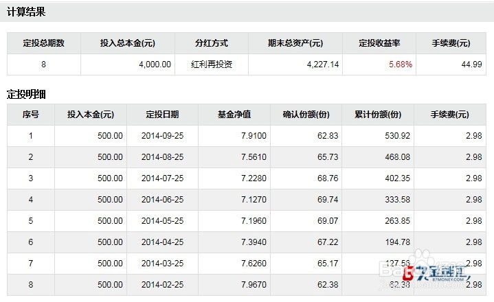Screen dimensions: 494x302
Task: Select the date 2014-07-25
Action: pos(163,178)
